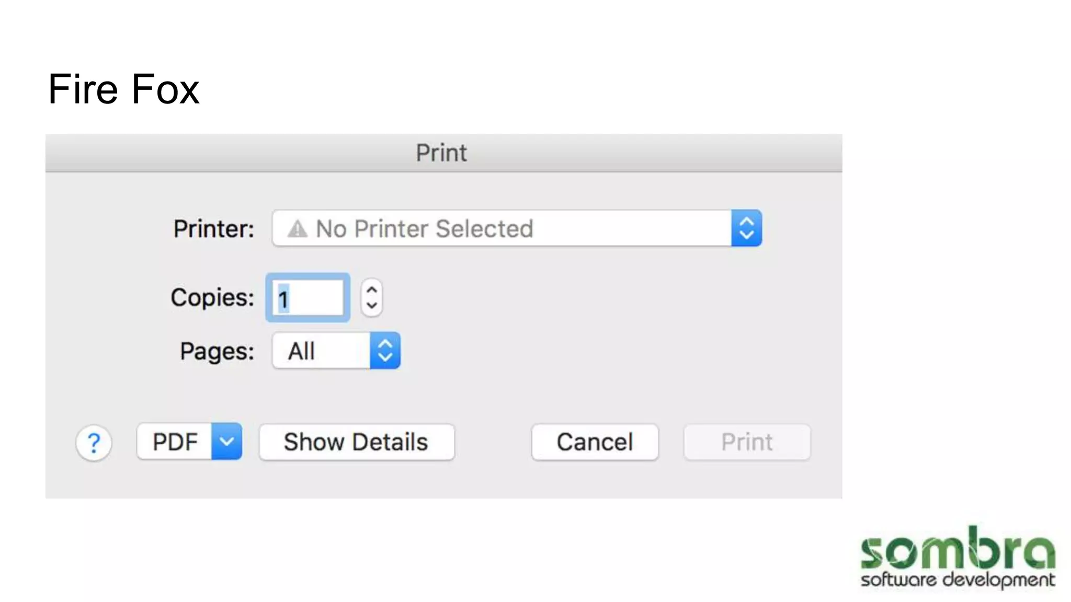1071x602 pixels.
Task: Click the blue question mark help button
Action: [x=94, y=443]
